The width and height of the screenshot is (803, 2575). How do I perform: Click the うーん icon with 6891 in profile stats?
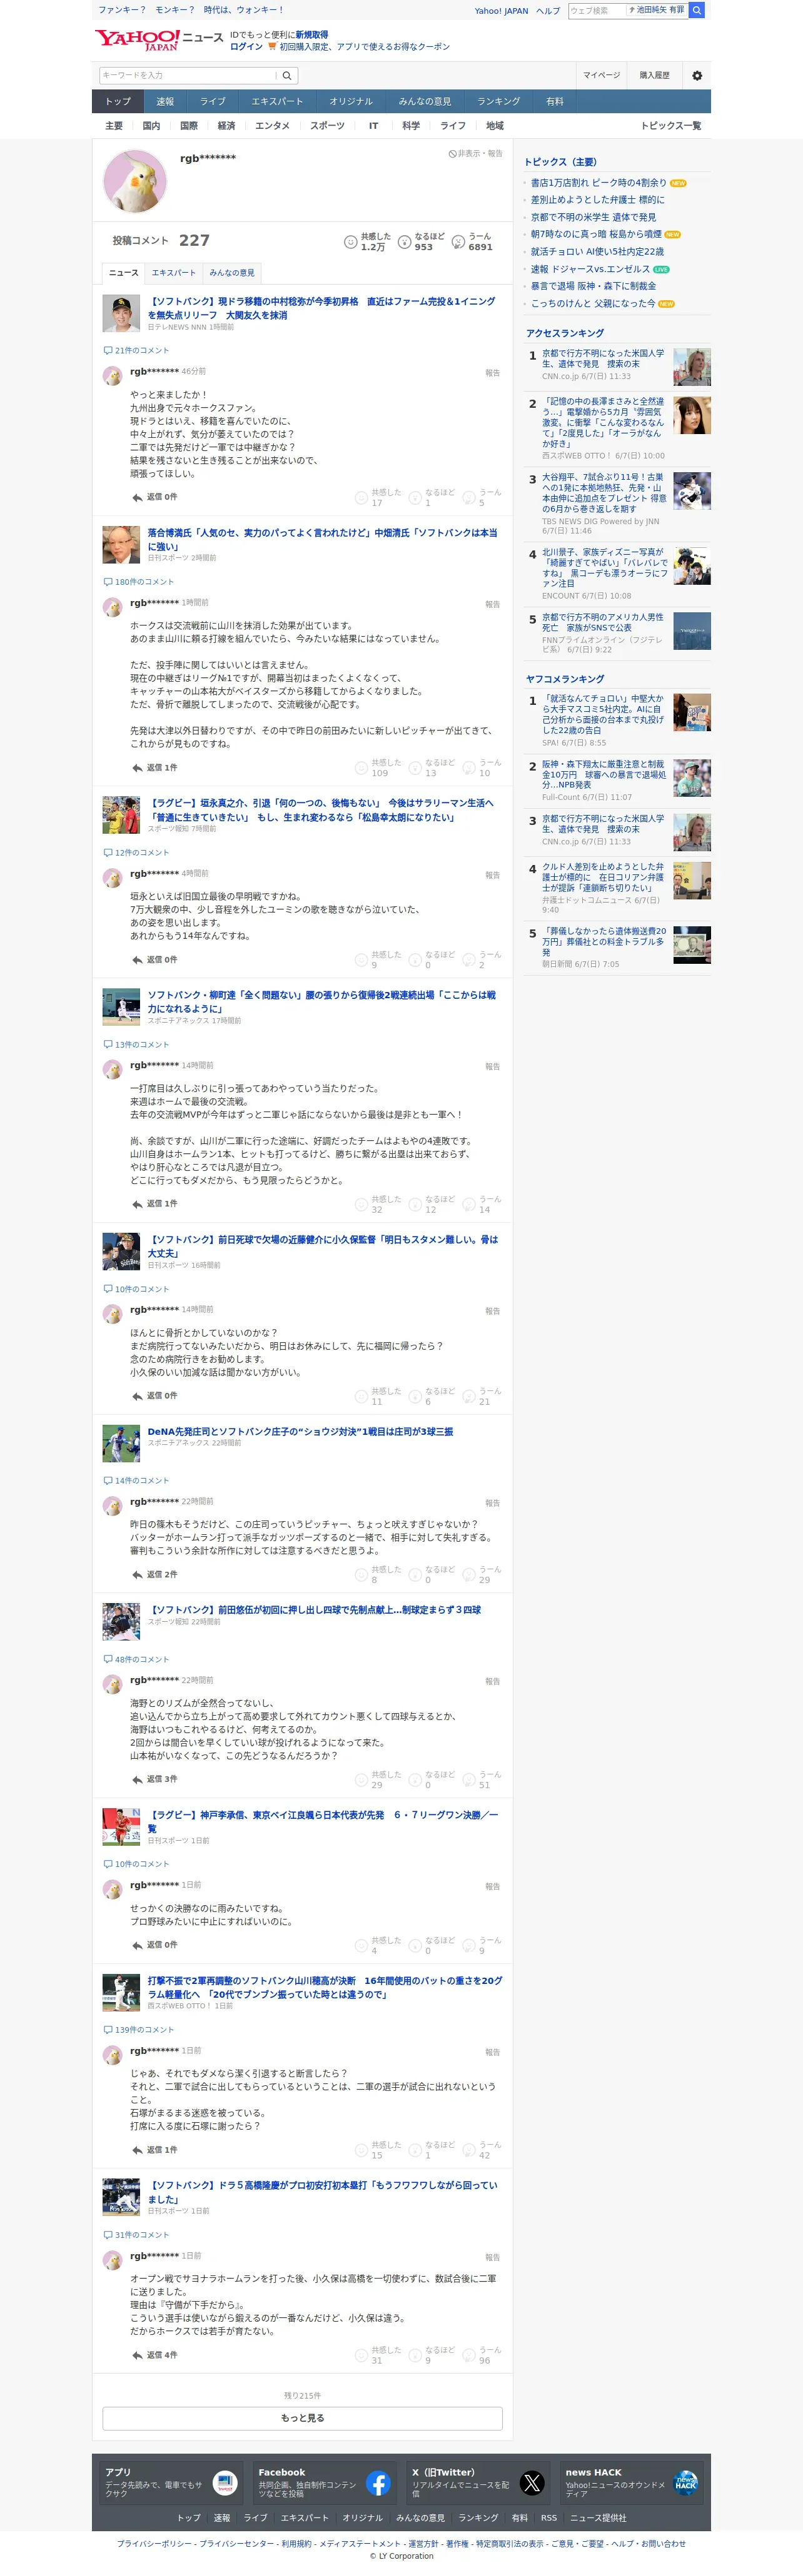pyautogui.click(x=458, y=242)
